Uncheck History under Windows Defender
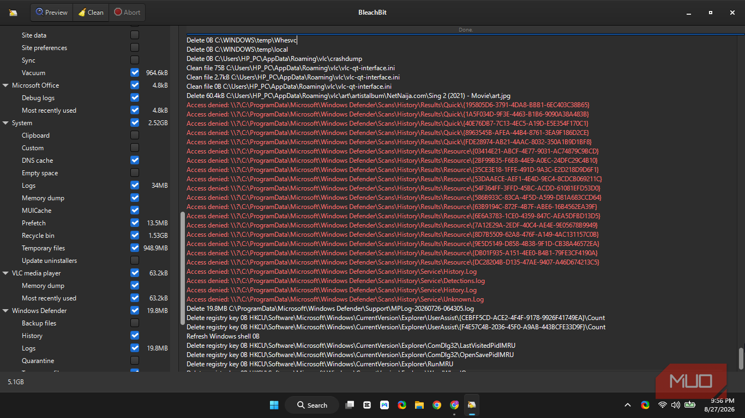The image size is (745, 418). tap(135, 335)
